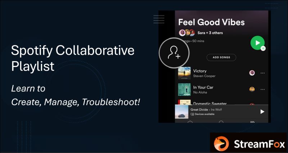Select the Domestic Sweater track row
The image size is (288, 153).
[x=221, y=103]
